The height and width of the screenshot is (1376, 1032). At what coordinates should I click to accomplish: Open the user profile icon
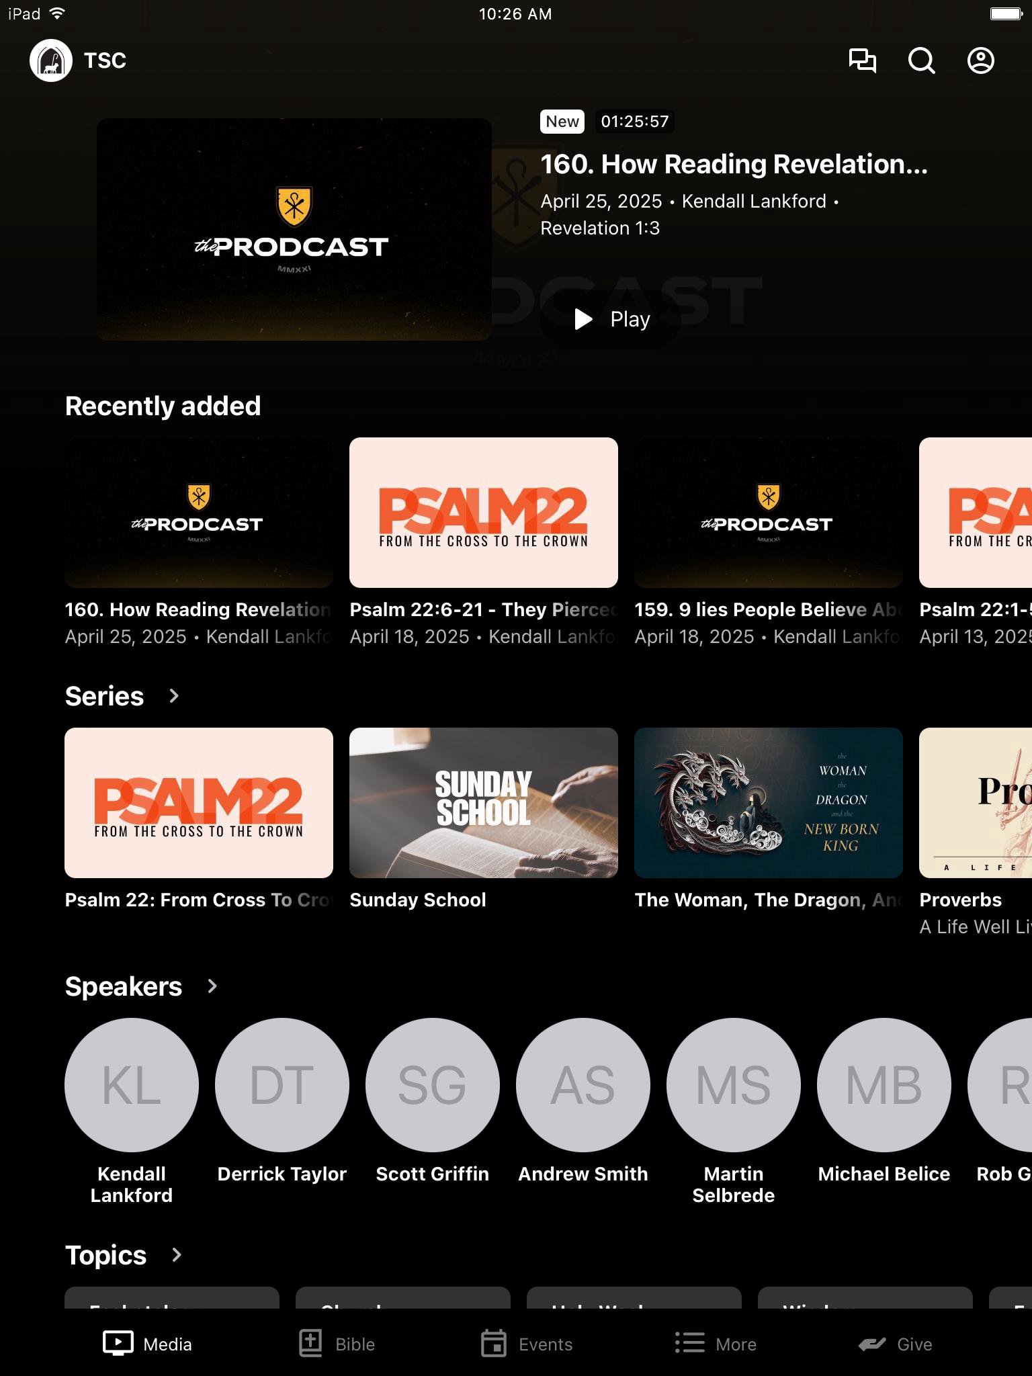[980, 60]
